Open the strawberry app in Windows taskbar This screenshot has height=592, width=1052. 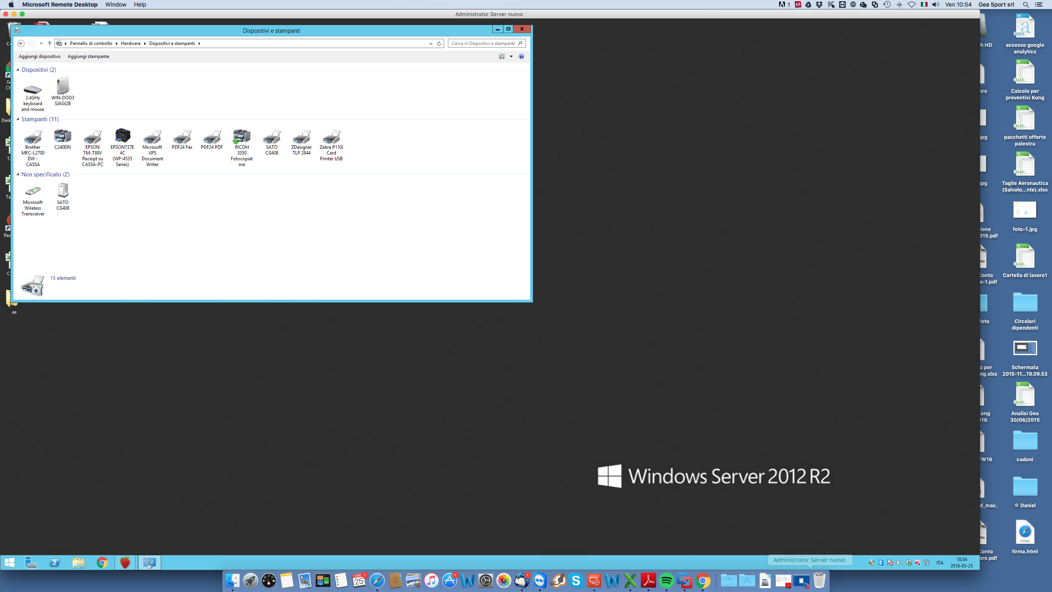pos(125,562)
